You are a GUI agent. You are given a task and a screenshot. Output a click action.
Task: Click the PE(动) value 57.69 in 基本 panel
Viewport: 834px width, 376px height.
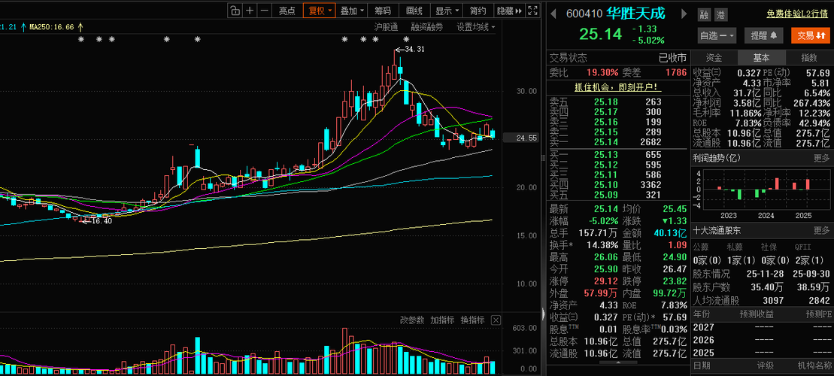(818, 73)
